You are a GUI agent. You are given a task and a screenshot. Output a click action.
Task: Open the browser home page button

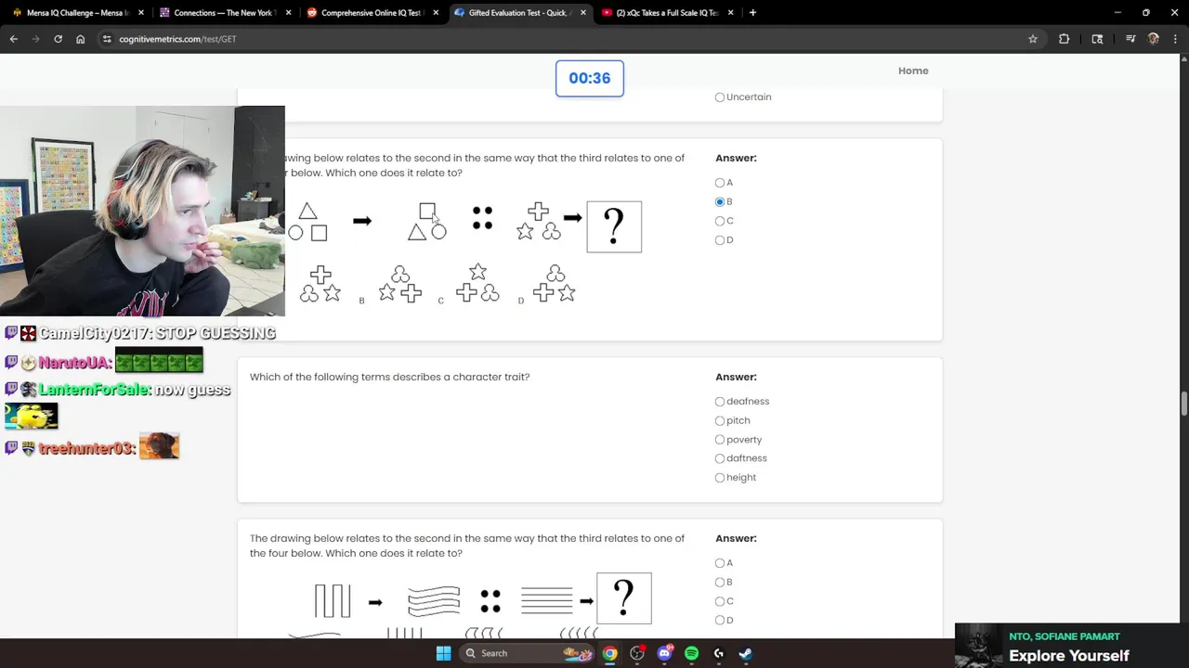pyautogui.click(x=80, y=39)
